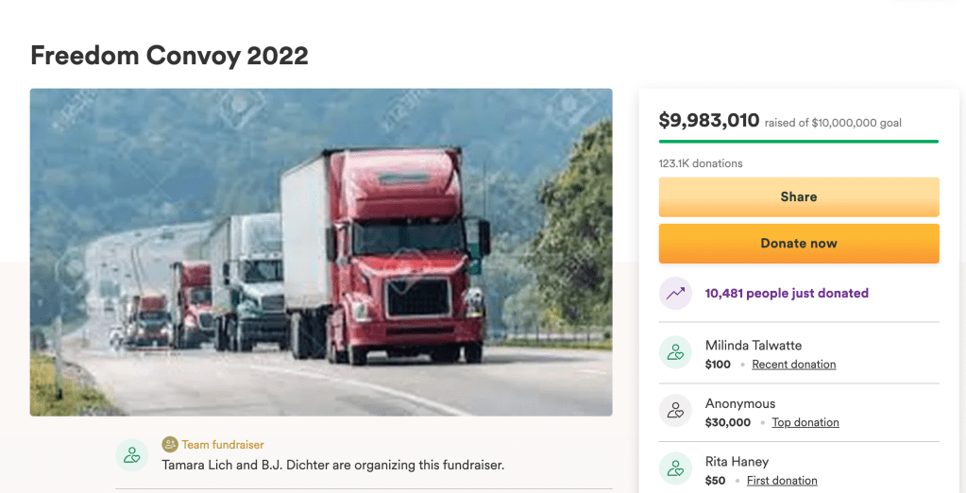966x493 pixels.
Task: Click the green fundraising progress bar
Action: click(x=799, y=142)
